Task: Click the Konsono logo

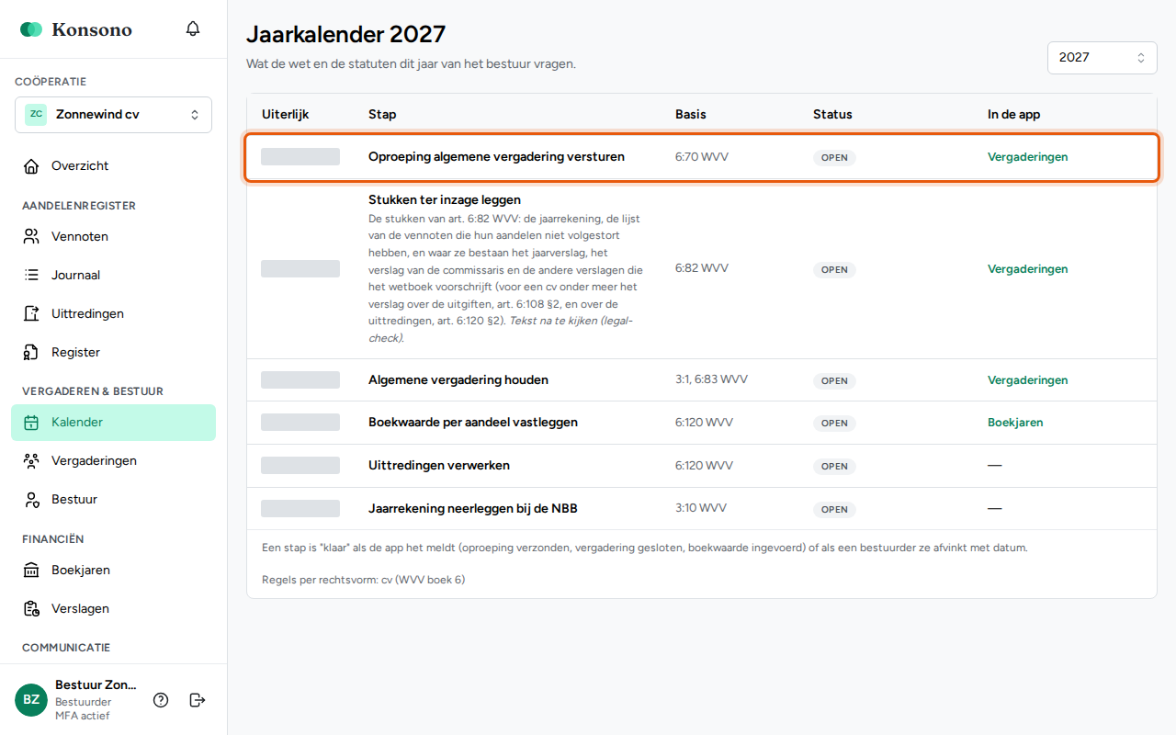Action: point(76,29)
